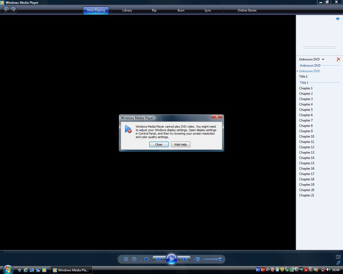Screen dimensions: 343x274
Task: Adjust the volume slider
Action: 212,259
